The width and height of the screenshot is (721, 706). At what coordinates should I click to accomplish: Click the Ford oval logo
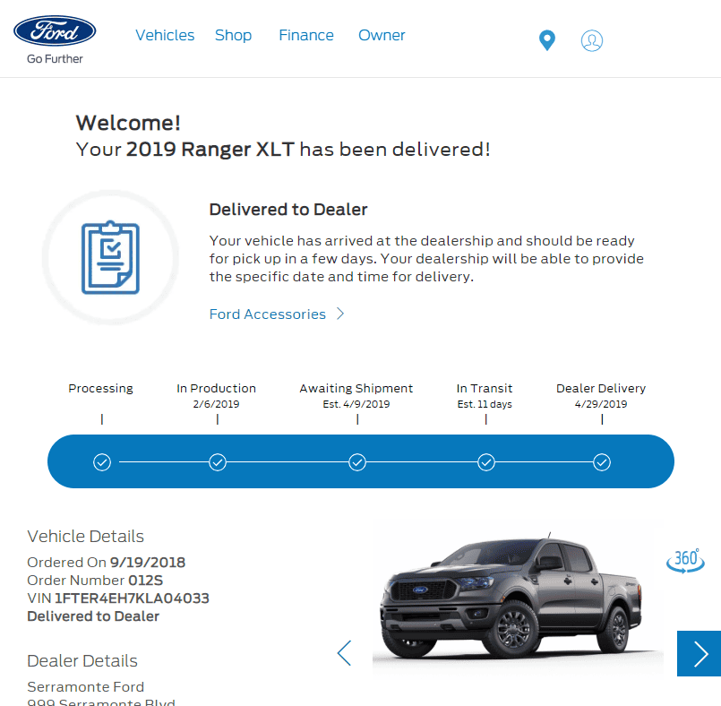tap(55, 31)
